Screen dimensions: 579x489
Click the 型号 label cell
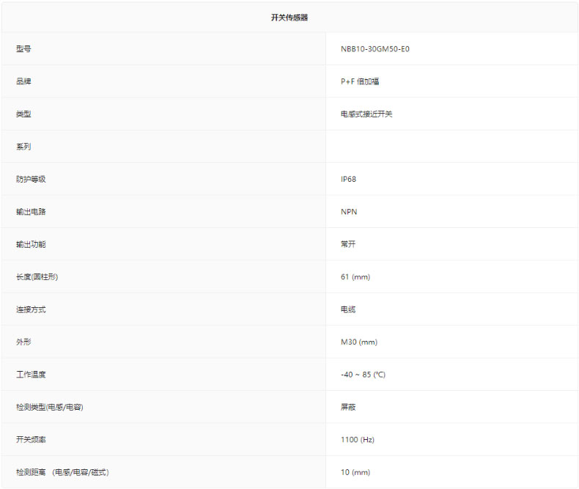tap(23, 49)
